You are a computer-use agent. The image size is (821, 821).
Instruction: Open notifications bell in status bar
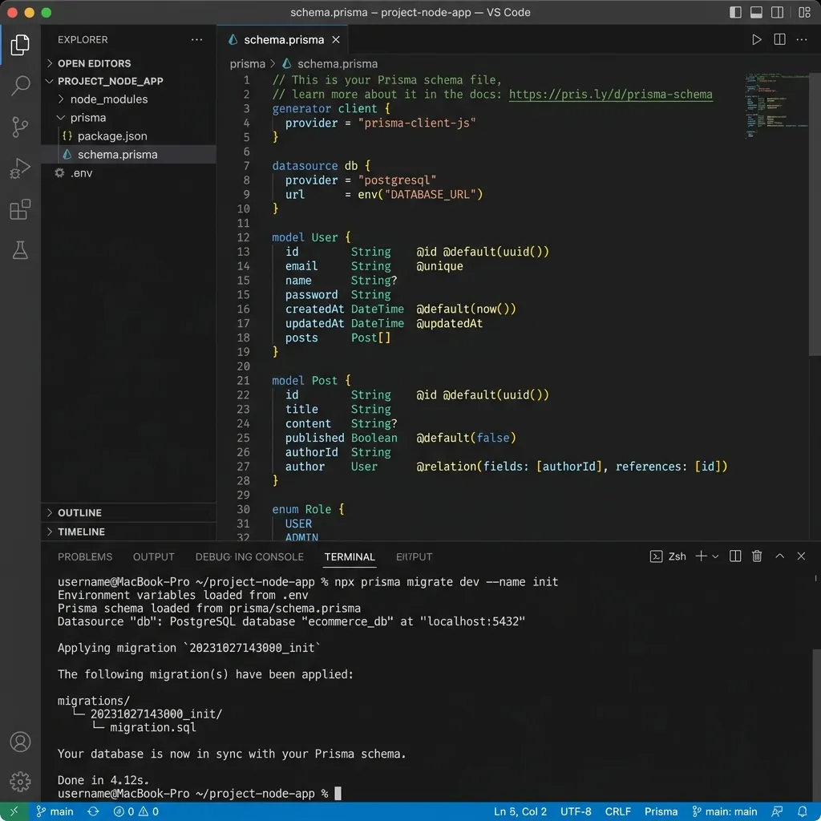(x=802, y=811)
